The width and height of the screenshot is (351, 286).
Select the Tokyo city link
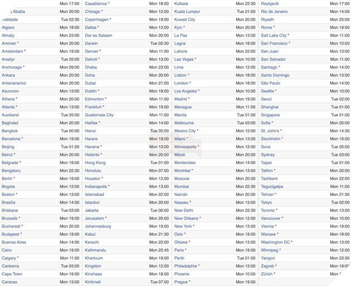coord(267,203)
